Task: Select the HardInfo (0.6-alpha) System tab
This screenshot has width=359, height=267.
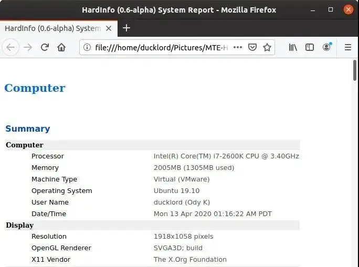Action: [59, 28]
